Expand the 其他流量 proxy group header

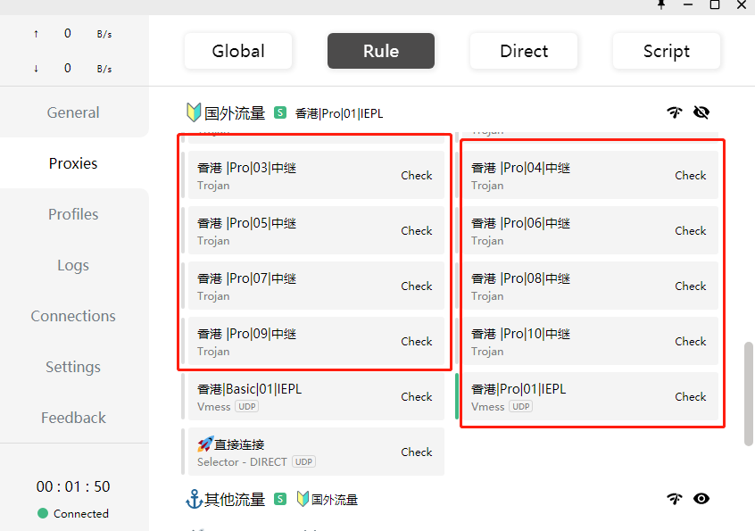point(235,499)
